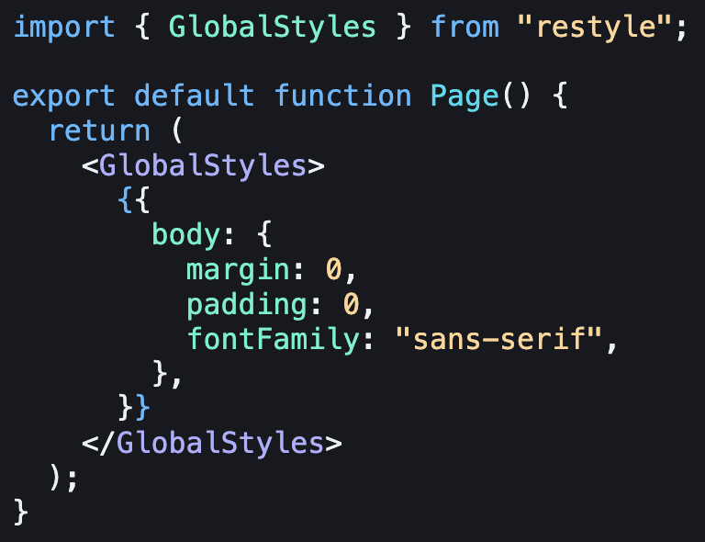Click the opening <GlobalStyles> tag
Viewport: 705px width, 542px height.
tap(203, 166)
